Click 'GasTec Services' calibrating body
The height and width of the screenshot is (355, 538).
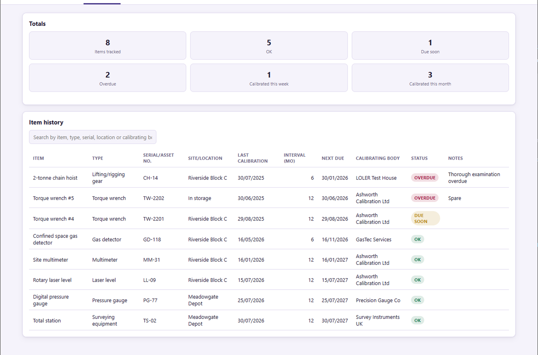click(x=373, y=240)
